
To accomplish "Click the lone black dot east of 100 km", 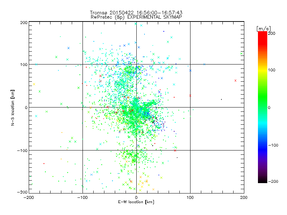I will pyautogui.click(x=221, y=100).
